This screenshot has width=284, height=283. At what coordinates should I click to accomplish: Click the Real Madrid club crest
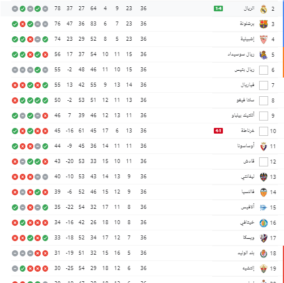pos(264,9)
